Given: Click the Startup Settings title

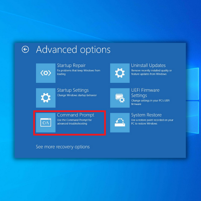Looking at the screenshot, I should click(x=73, y=90).
